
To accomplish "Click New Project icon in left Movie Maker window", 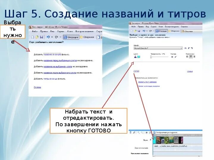I will point(32,37).
